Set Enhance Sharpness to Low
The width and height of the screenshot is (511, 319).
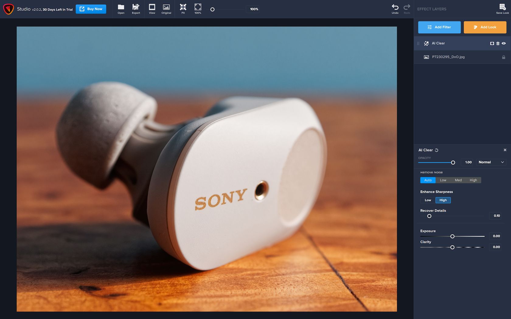click(x=428, y=200)
